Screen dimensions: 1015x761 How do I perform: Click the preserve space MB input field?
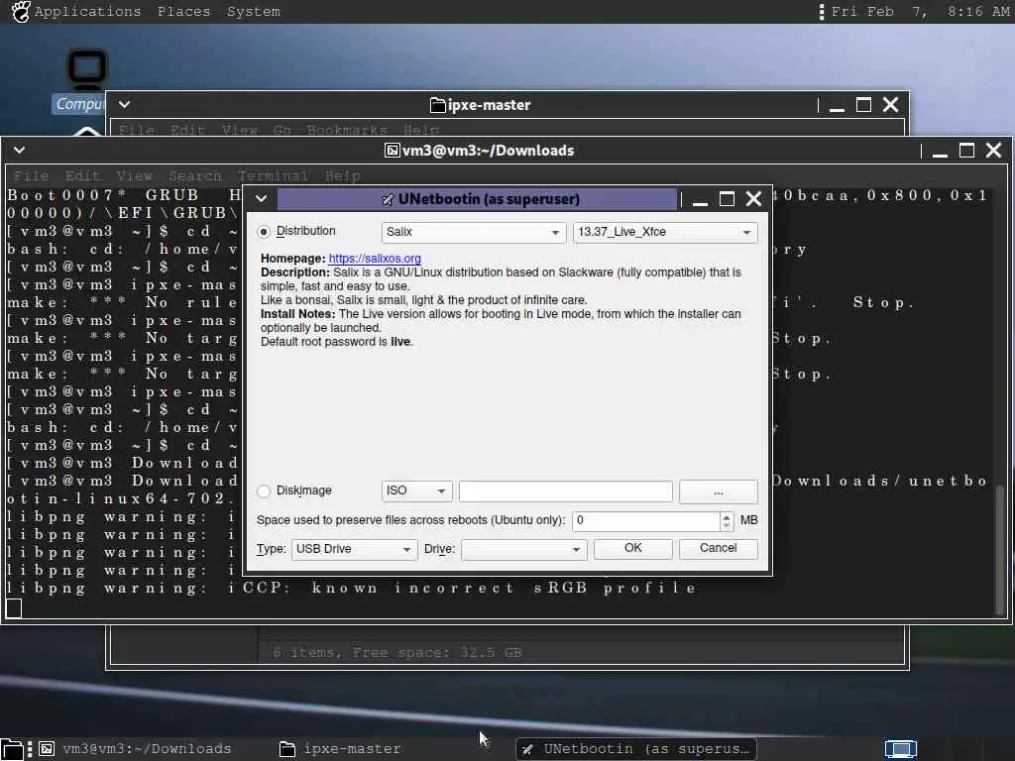(x=646, y=521)
